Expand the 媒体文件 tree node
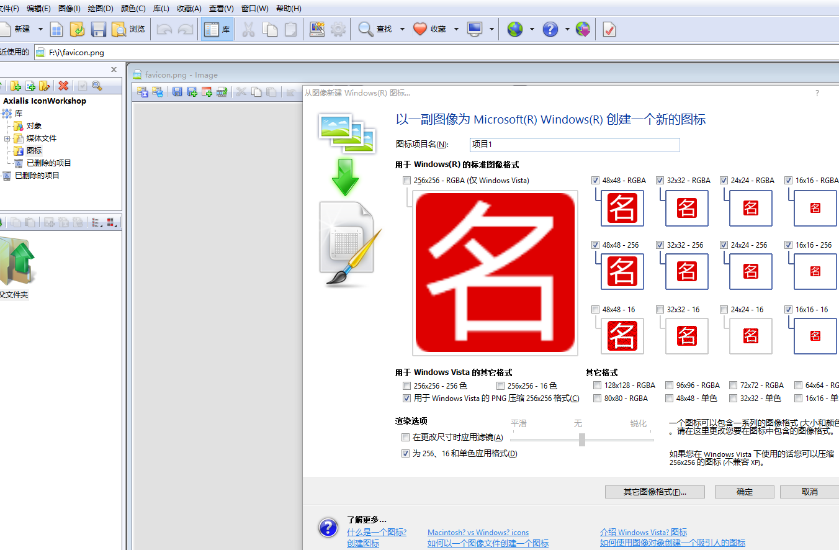Viewport: 839px width, 550px height. tap(7, 138)
